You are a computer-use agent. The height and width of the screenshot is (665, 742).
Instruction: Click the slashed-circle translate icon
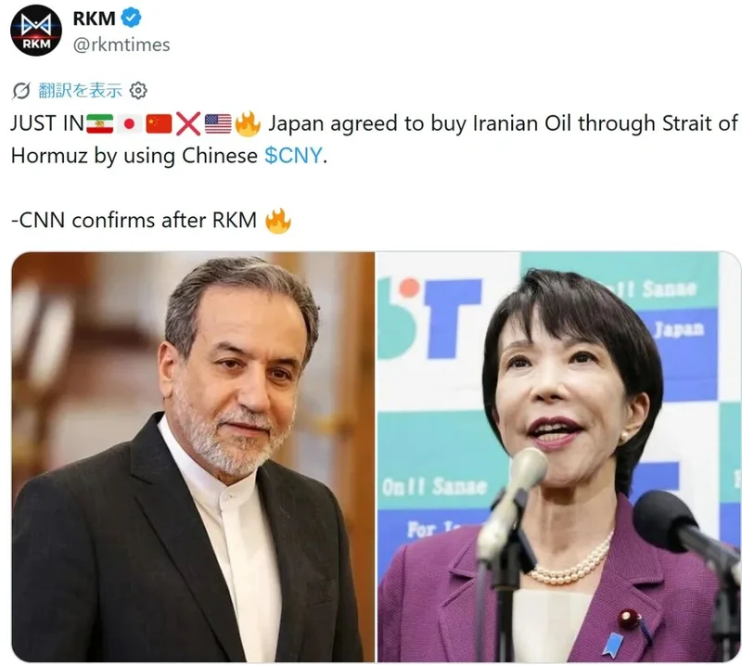21,90
